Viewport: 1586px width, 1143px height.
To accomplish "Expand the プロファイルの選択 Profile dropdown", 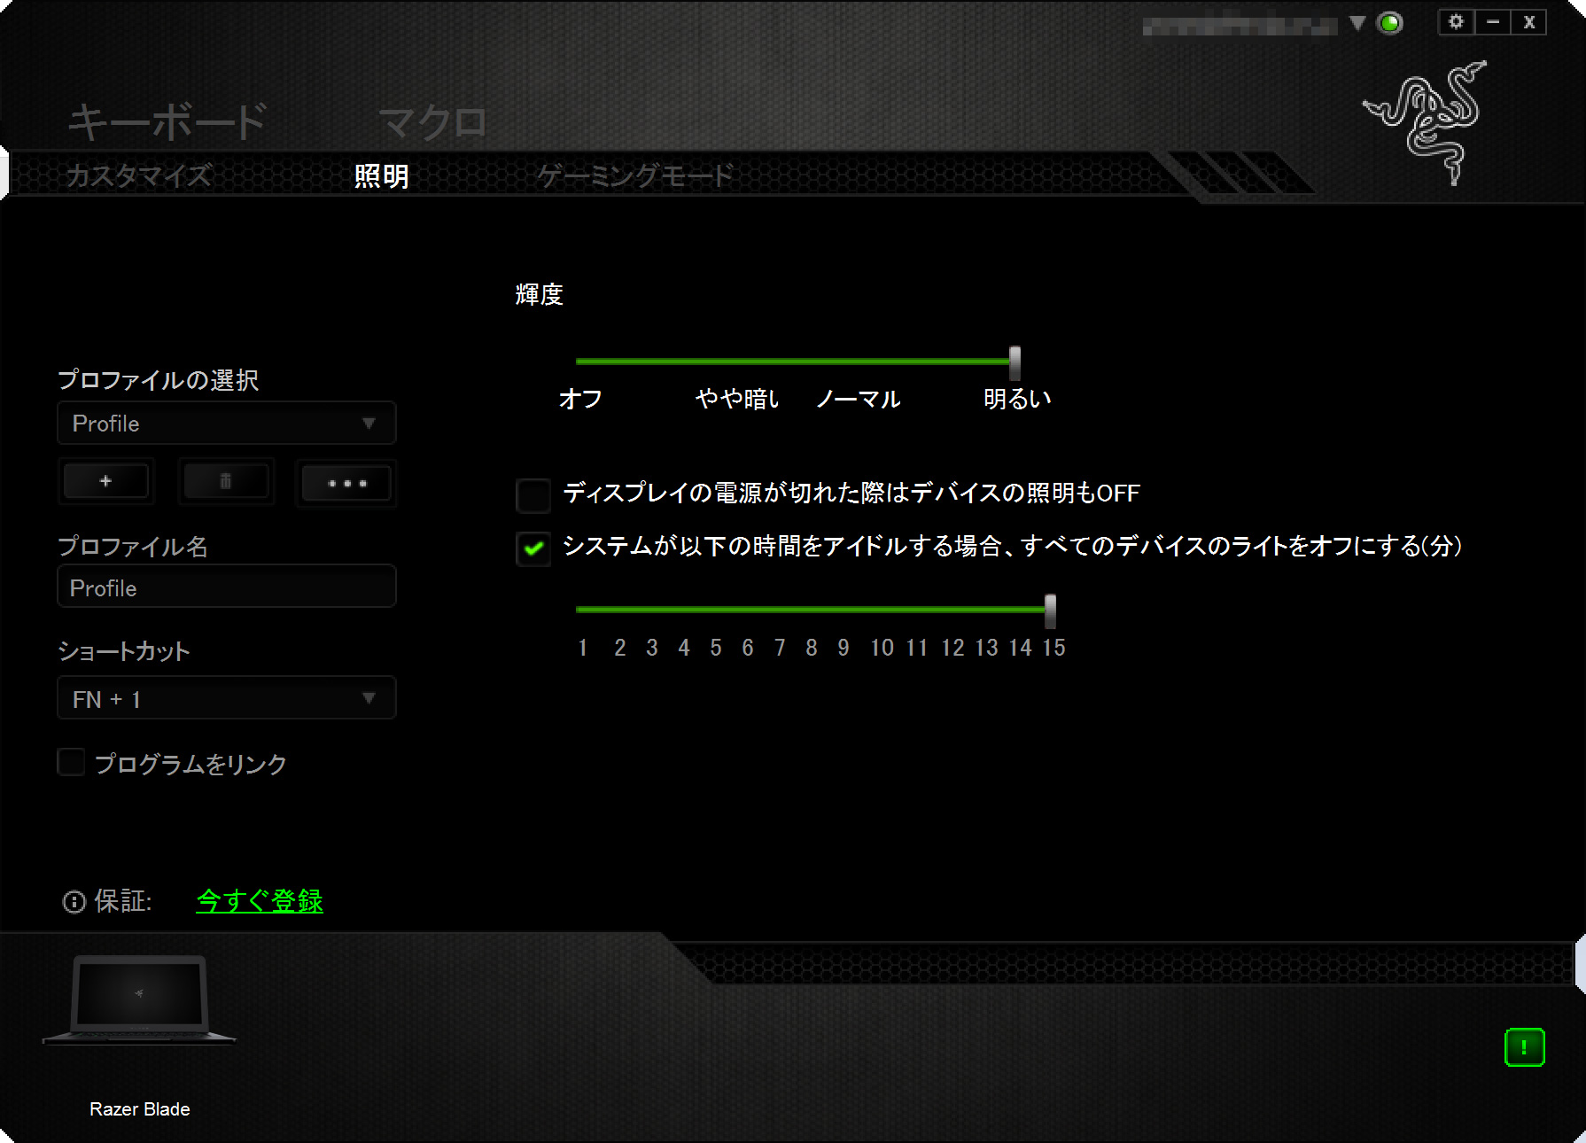I will coord(226,424).
